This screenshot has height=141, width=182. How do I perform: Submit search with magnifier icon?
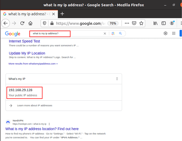pos(121,33)
